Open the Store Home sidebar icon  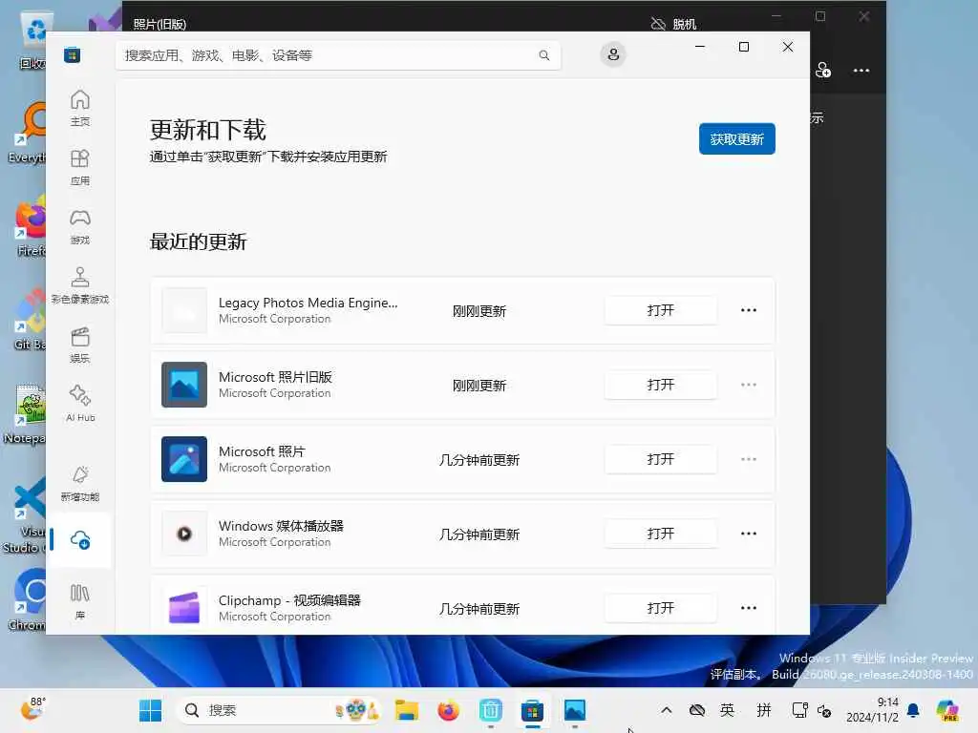coord(80,108)
